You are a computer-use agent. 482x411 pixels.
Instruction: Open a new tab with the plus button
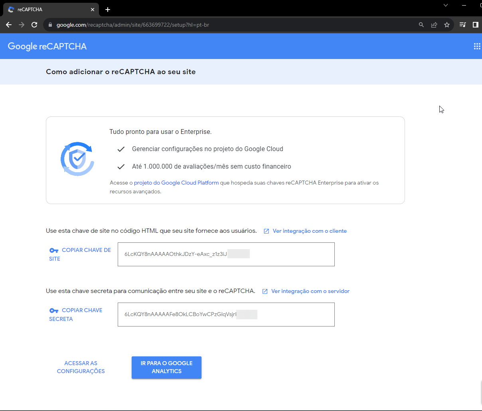107,9
